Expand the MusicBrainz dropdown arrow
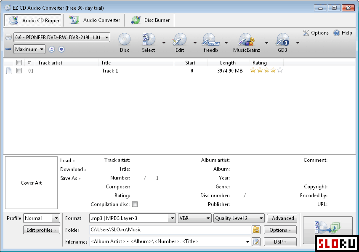The height and width of the screenshot is (252, 359). [x=266, y=43]
